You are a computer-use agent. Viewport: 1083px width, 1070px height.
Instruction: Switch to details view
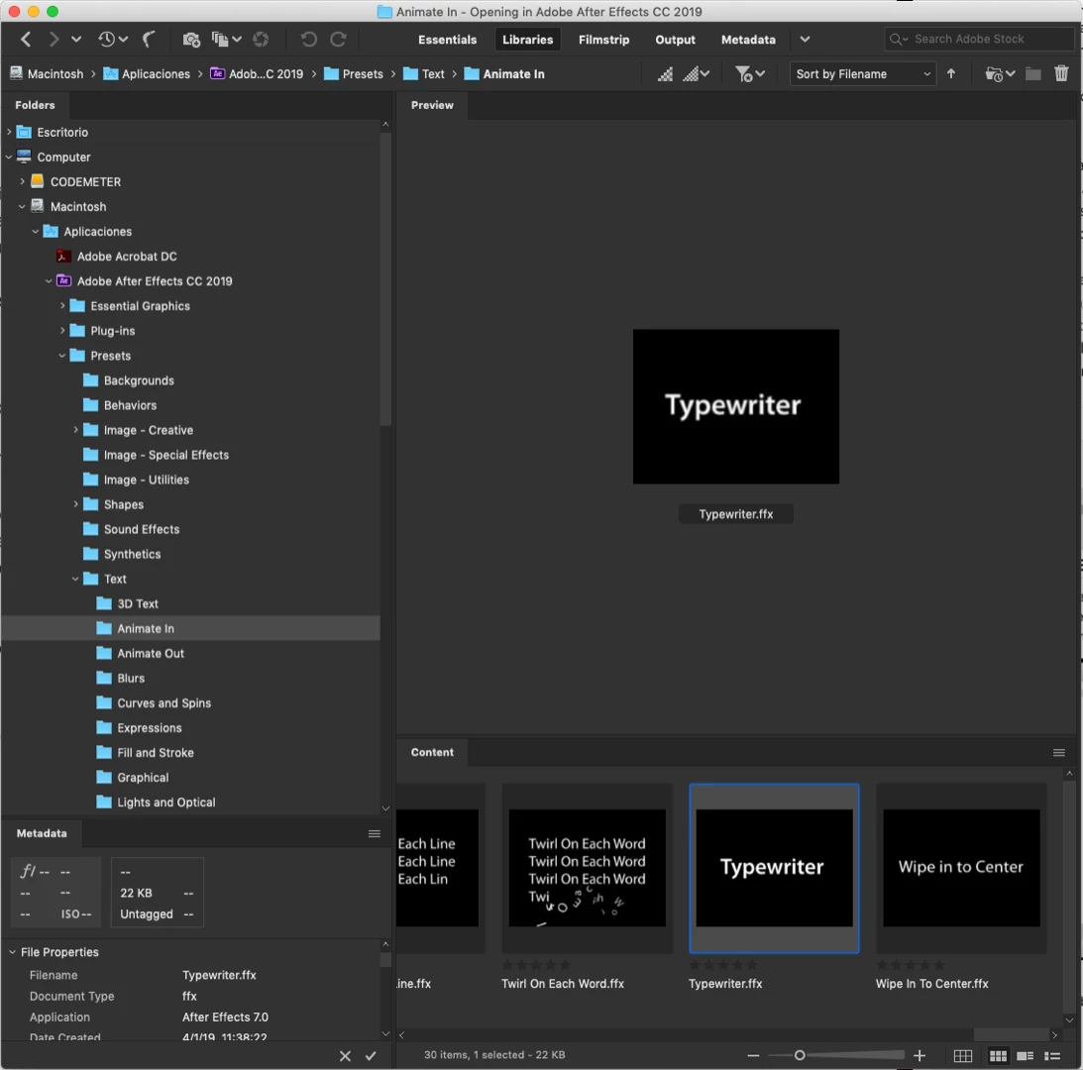1025,1055
